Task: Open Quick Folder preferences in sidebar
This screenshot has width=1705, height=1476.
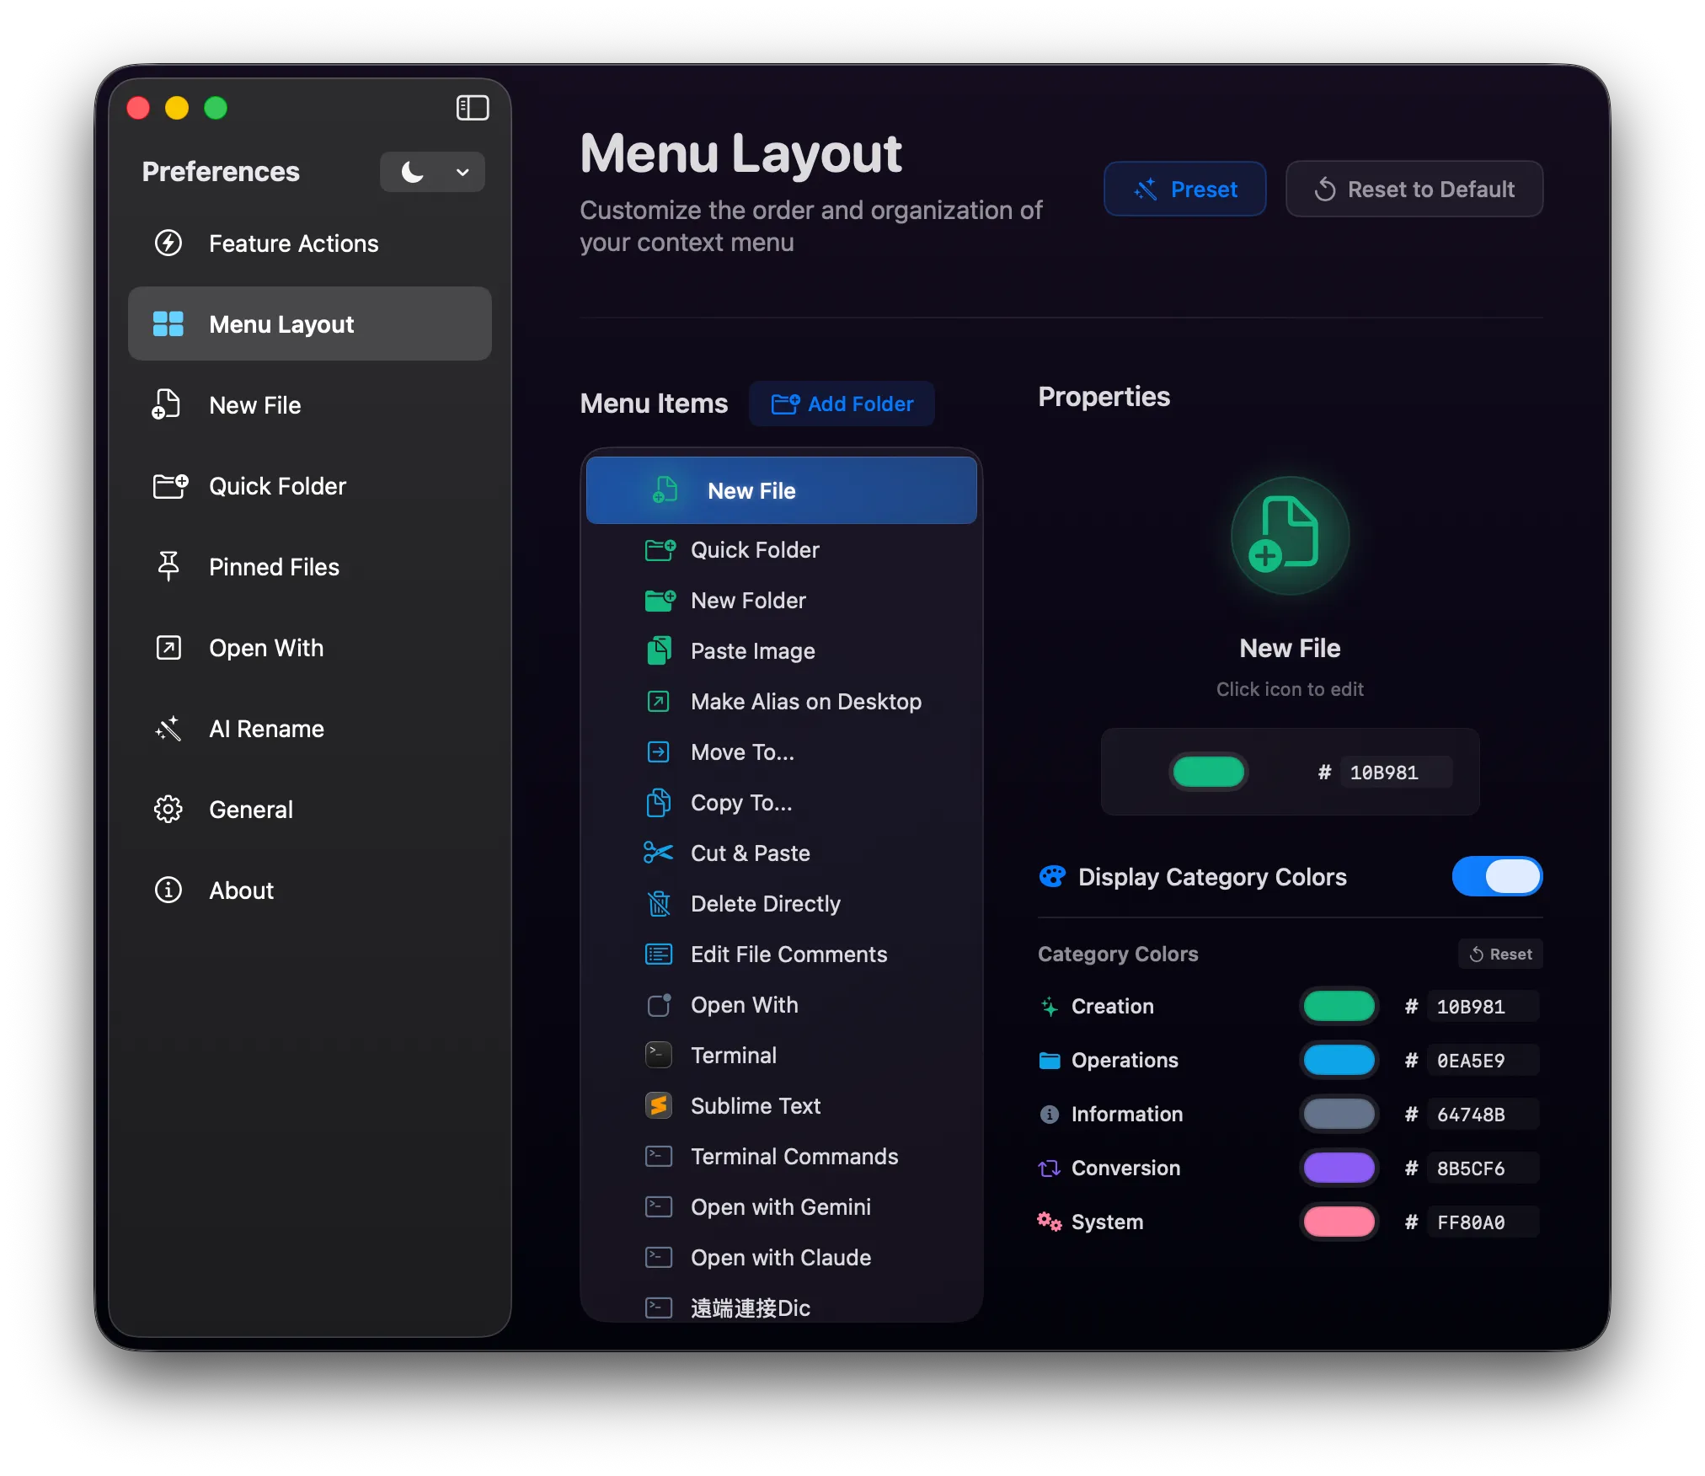Action: tap(309, 486)
